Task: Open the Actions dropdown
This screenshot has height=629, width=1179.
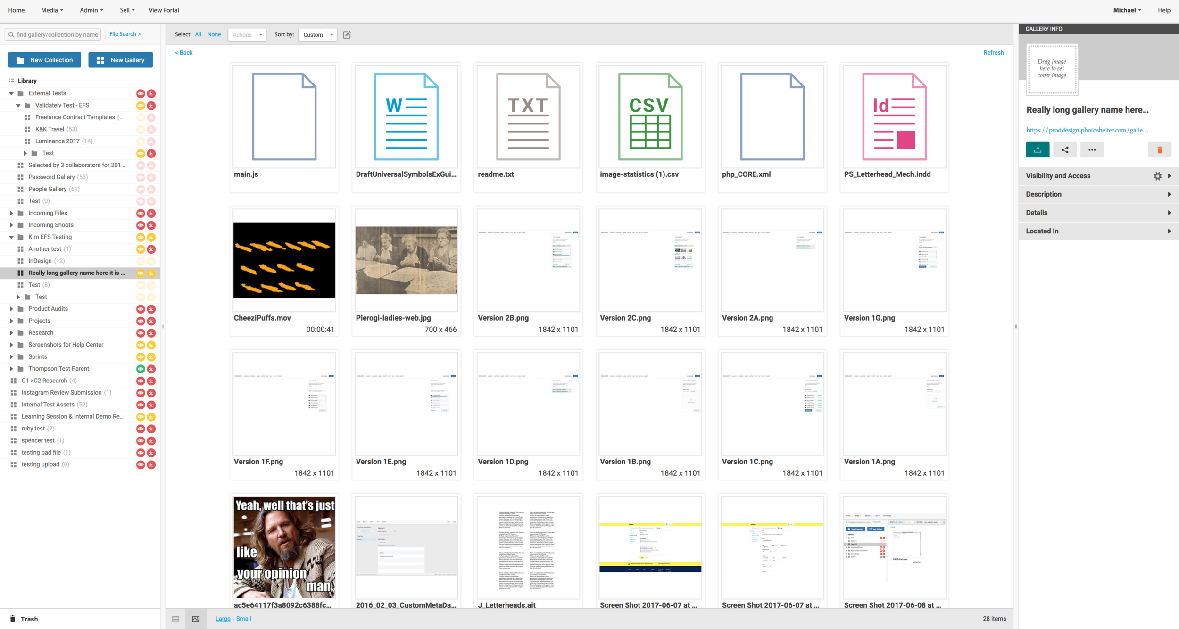Action: click(x=247, y=35)
